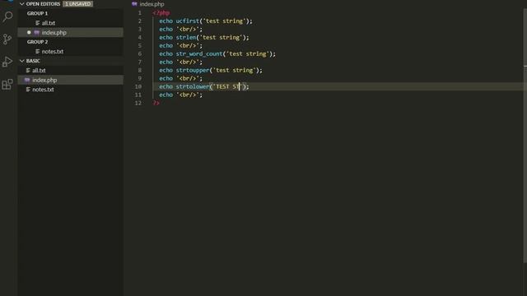
Task: Click the 'TEST ST' string on line 10
Action: [227, 86]
